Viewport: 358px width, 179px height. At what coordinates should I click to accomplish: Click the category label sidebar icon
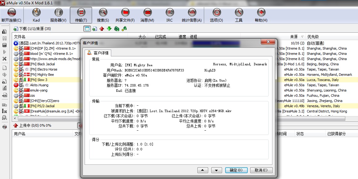(4, 105)
